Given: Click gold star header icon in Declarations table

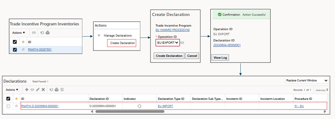Looking at the screenshot, I should (x=16, y=99).
